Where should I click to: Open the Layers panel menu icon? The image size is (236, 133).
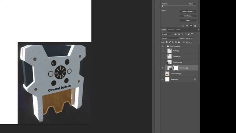[x=198, y=30]
